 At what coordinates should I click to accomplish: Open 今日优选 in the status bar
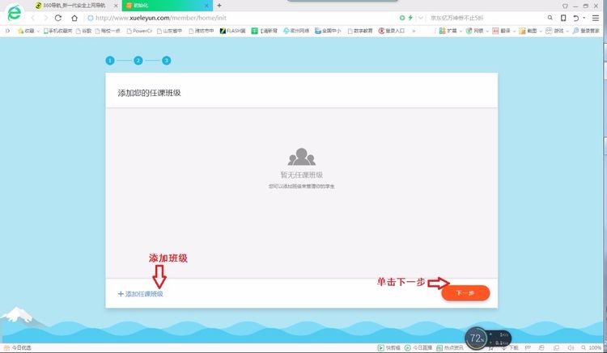[x=18, y=348]
